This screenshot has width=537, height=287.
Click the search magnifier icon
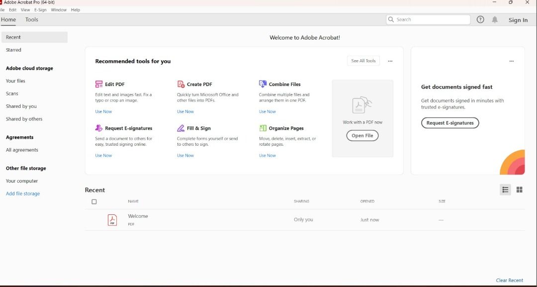(391, 19)
